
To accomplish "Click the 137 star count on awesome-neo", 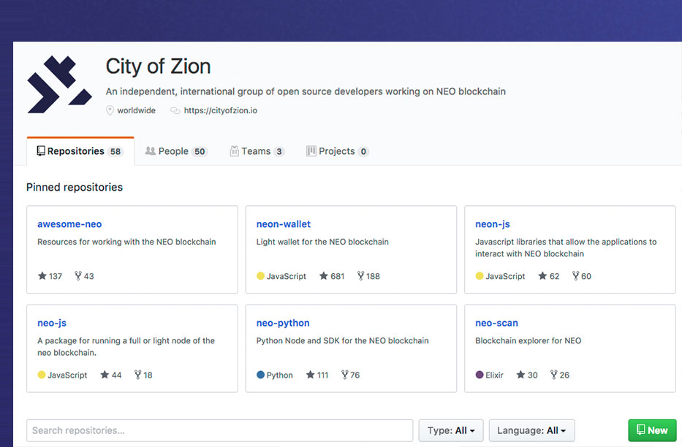I will (x=56, y=276).
